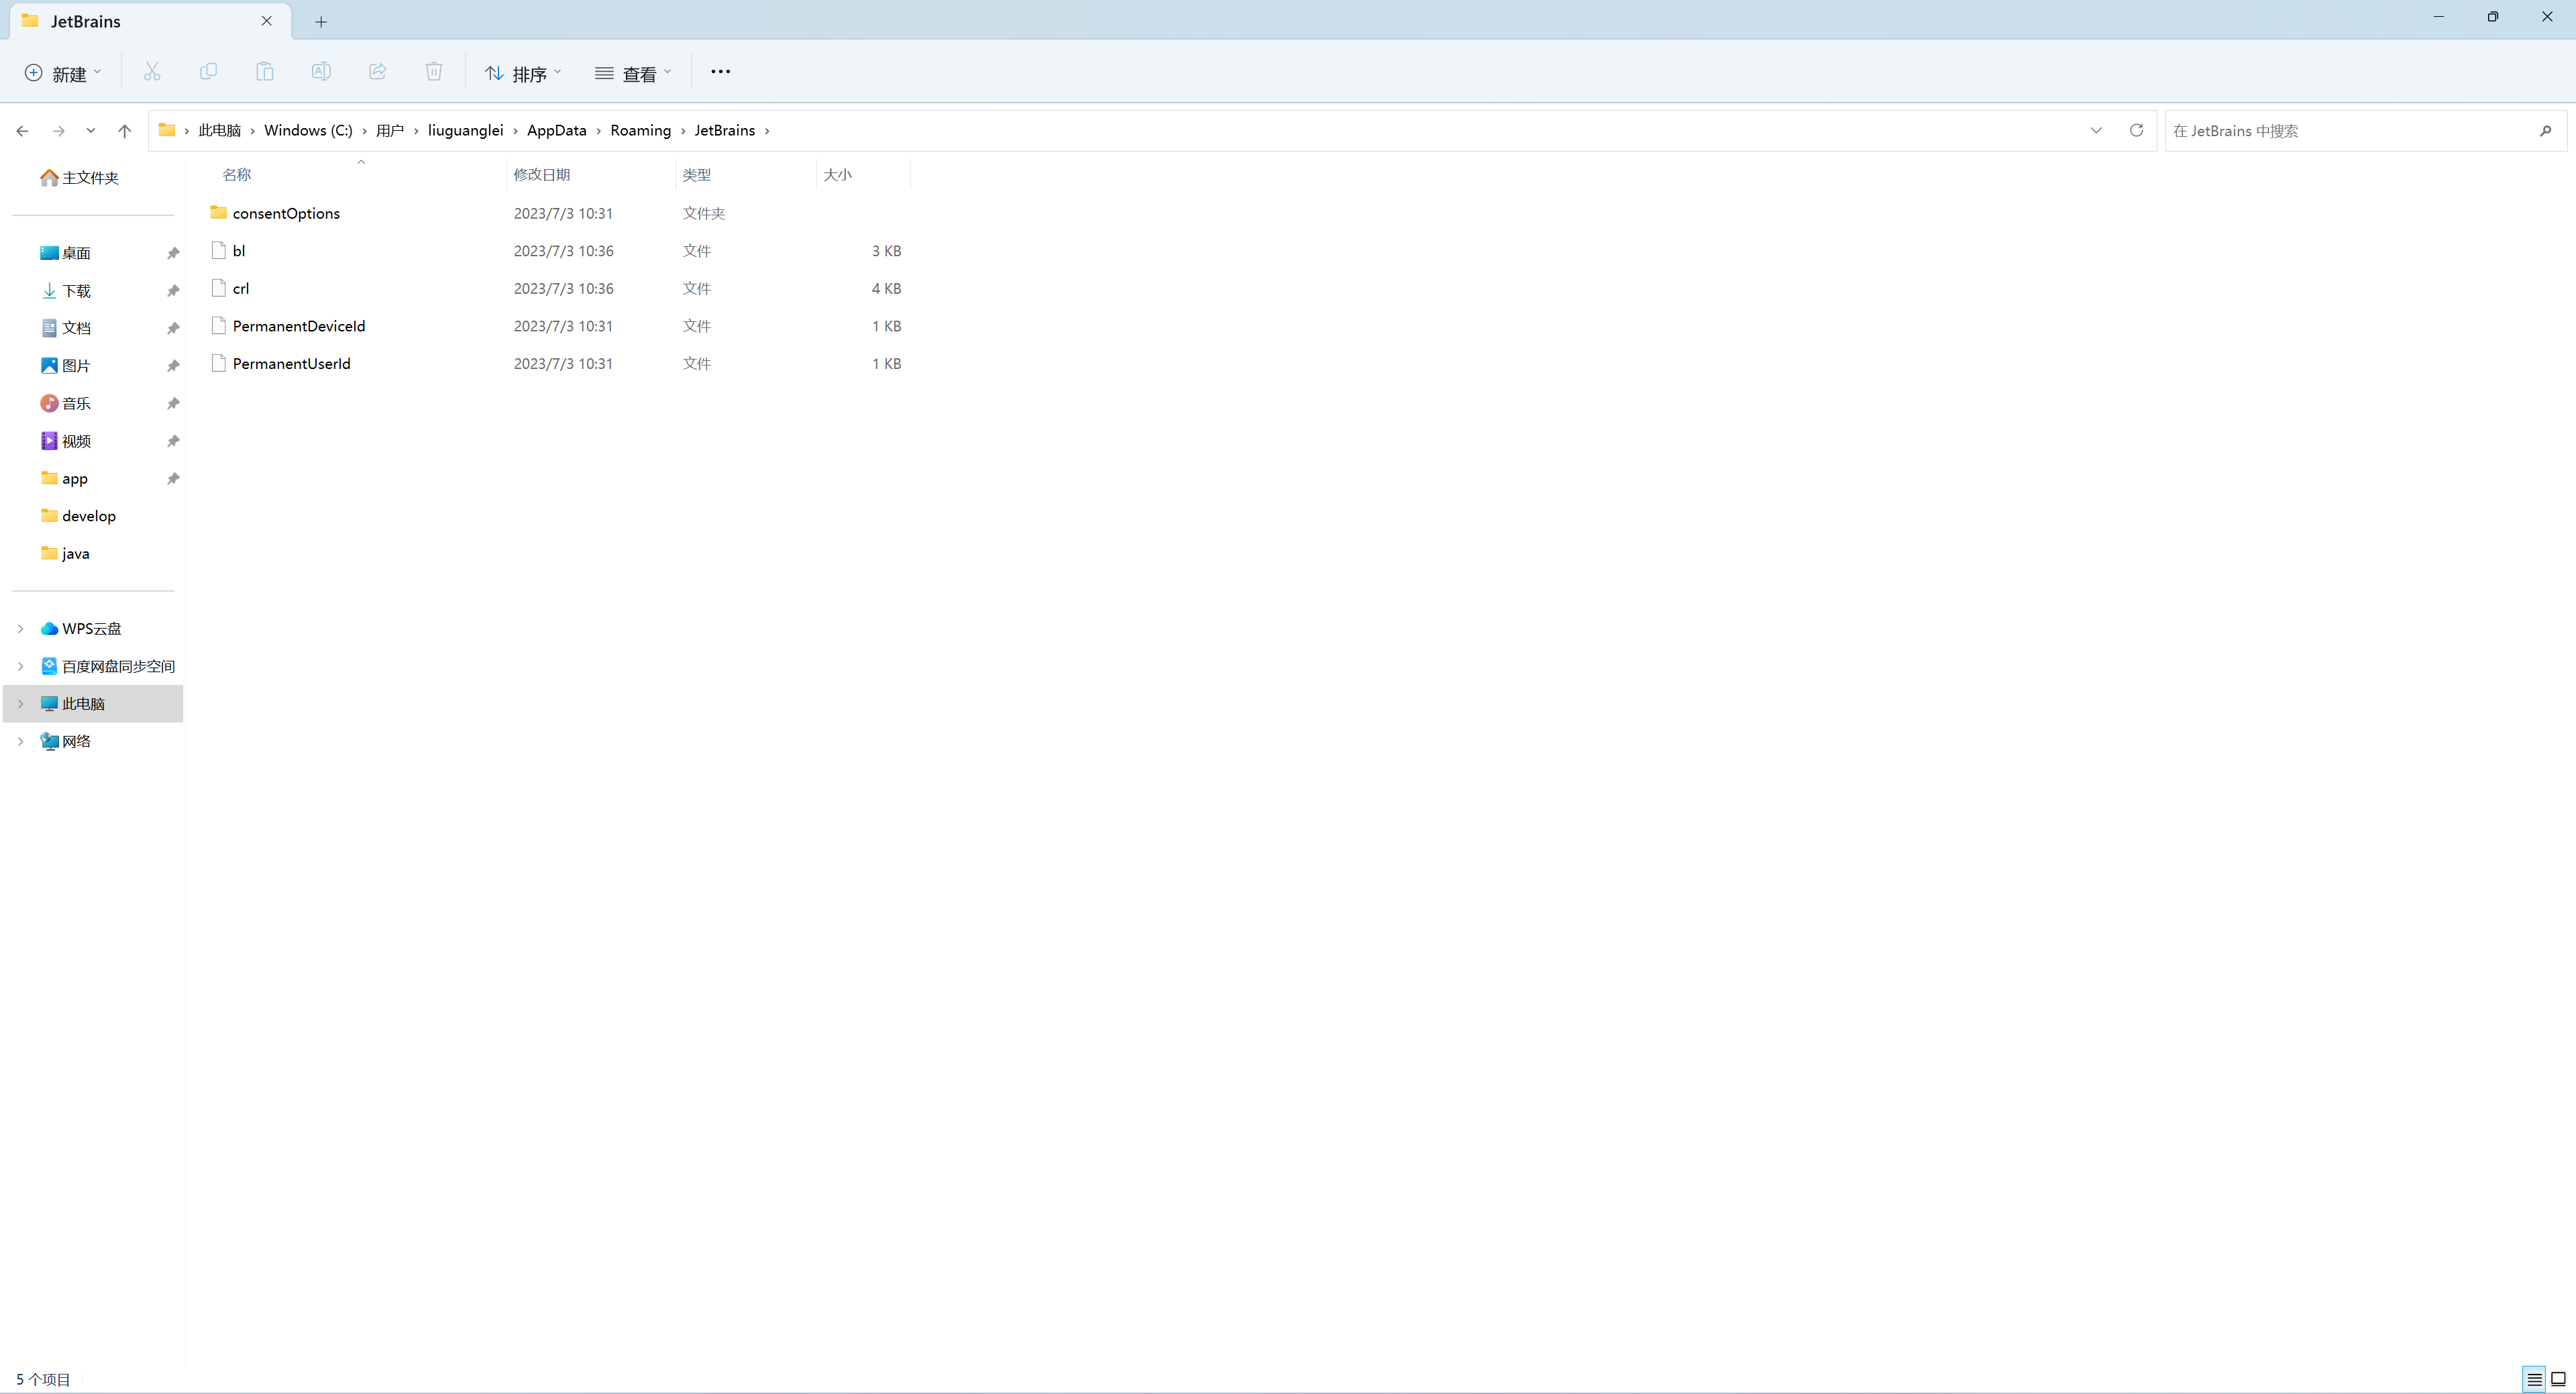The width and height of the screenshot is (2576, 1394).
Task: Expand address bar history dropdown
Action: (2096, 130)
